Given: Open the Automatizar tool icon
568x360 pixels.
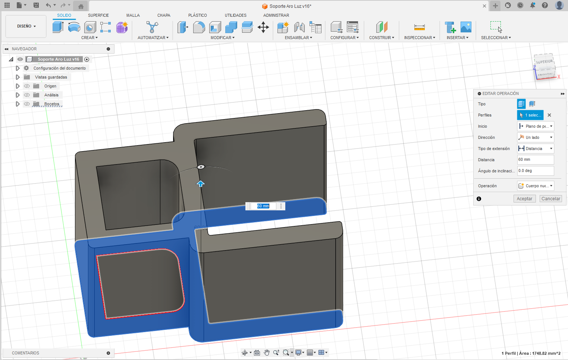Looking at the screenshot, I should (152, 27).
